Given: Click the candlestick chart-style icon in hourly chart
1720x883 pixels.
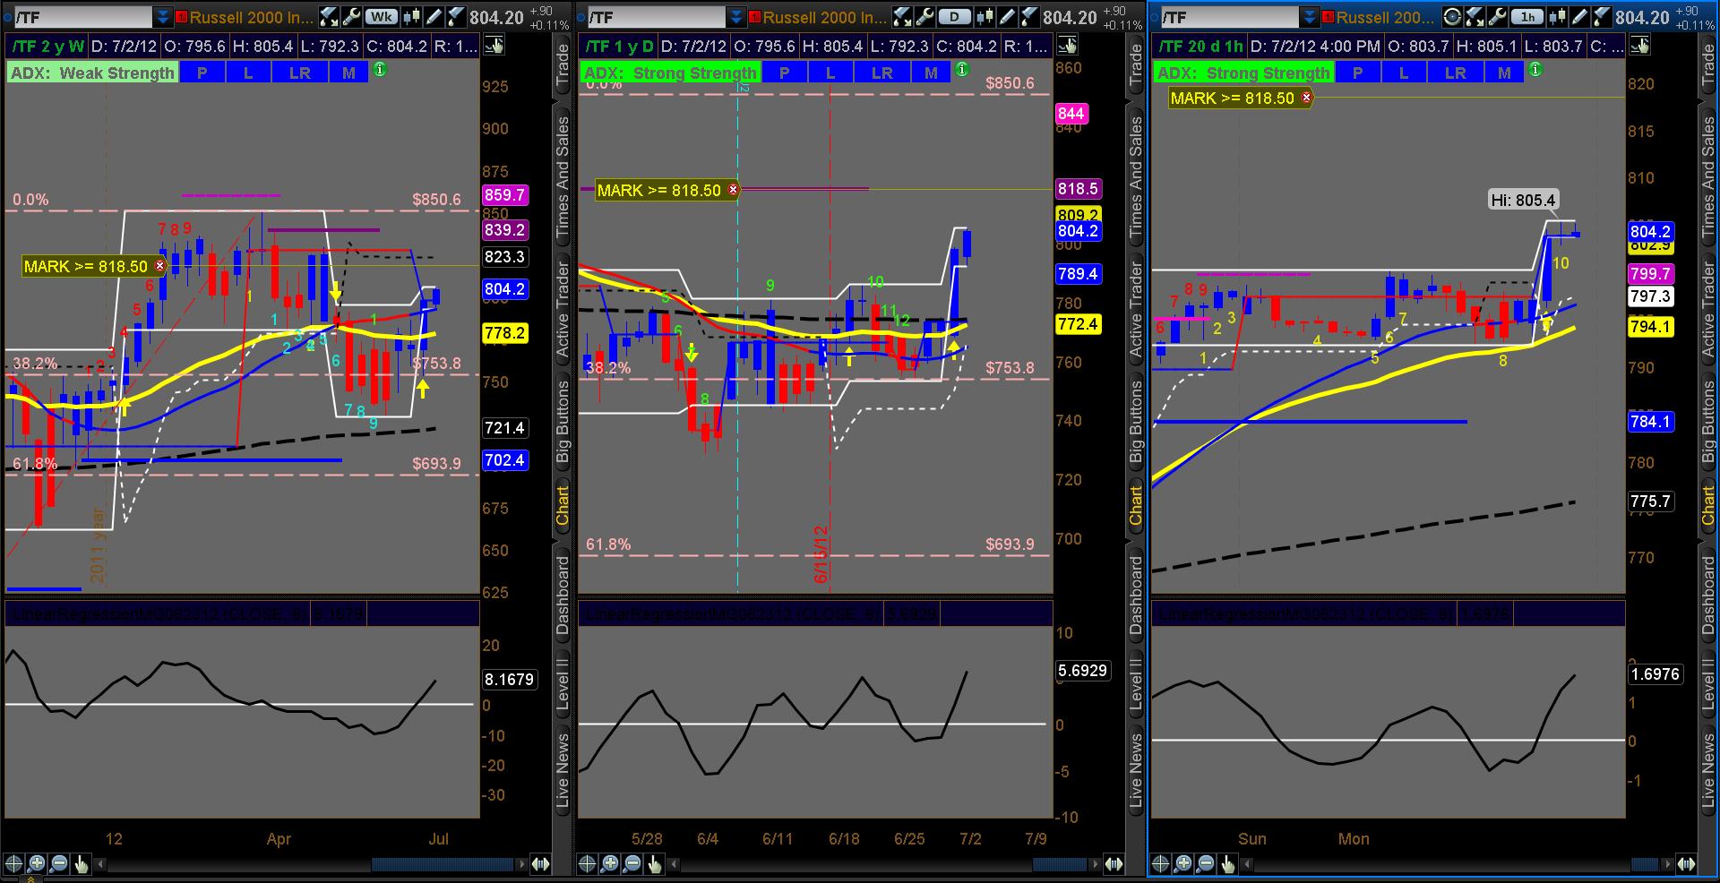Looking at the screenshot, I should click(1557, 17).
